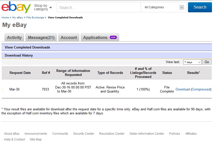Click the Download results link
214x142 pixels.
(183, 89)
